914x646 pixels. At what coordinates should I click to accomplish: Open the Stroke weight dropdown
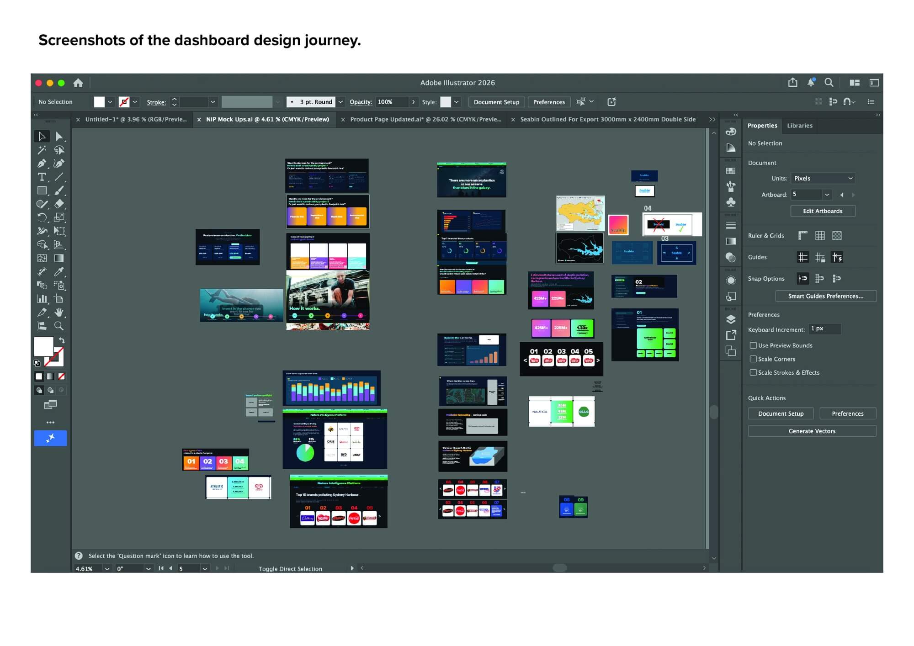pyautogui.click(x=213, y=102)
